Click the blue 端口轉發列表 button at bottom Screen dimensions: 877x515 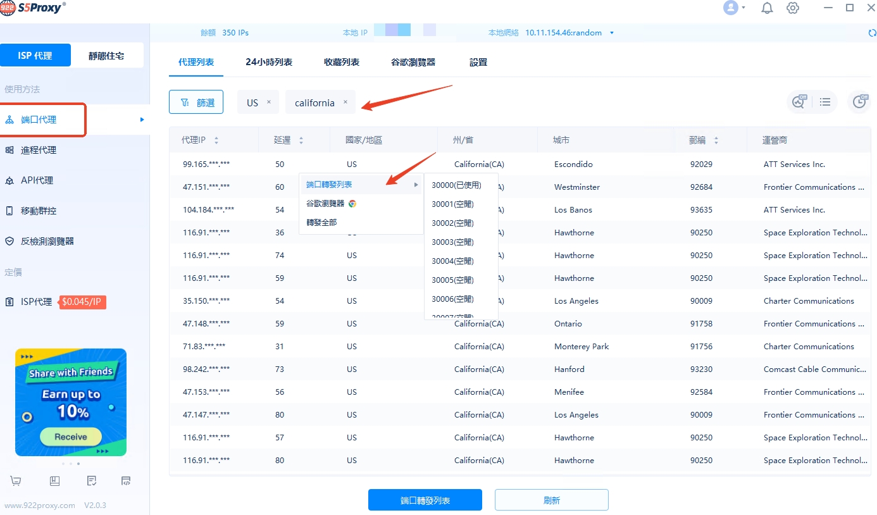click(x=425, y=500)
